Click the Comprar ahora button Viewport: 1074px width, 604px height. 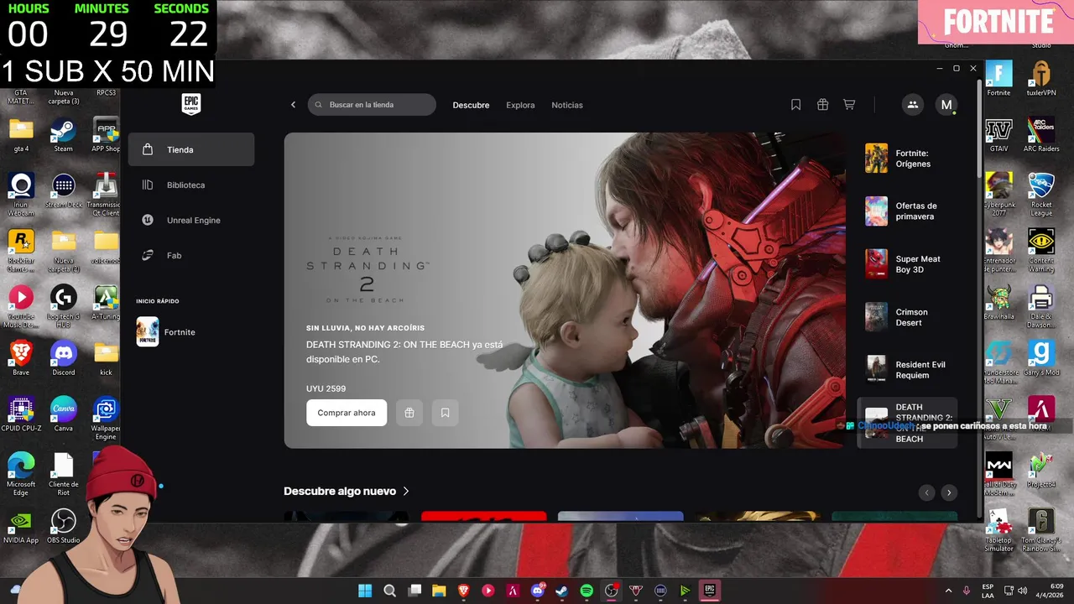click(x=347, y=413)
